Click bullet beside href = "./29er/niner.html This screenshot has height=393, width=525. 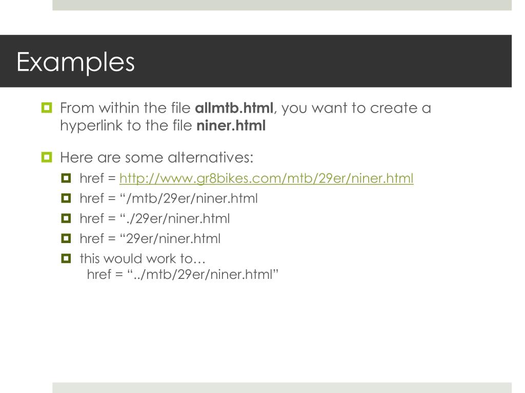(66, 218)
